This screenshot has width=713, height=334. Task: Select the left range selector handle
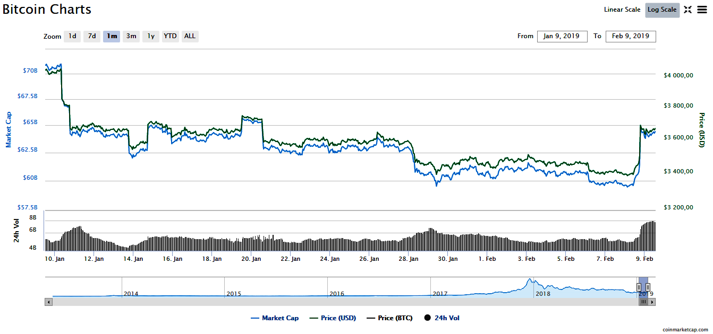[x=639, y=287]
